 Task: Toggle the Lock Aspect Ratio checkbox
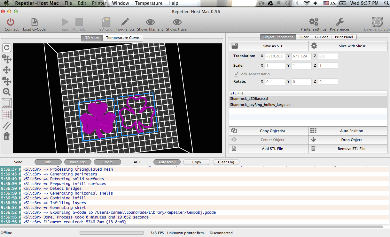tap(236, 74)
